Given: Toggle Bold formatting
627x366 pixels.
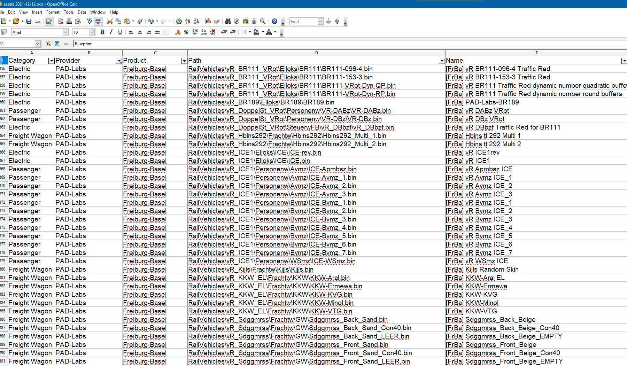Looking at the screenshot, I should pyautogui.click(x=102, y=32).
